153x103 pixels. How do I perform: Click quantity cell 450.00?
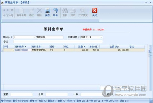click(x=82, y=50)
